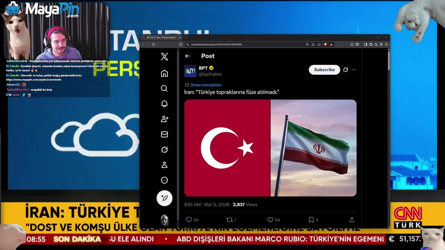Viewport: 445px width, 250px height.
Task: Open Brave Shields lion icon
Action: (325, 44)
